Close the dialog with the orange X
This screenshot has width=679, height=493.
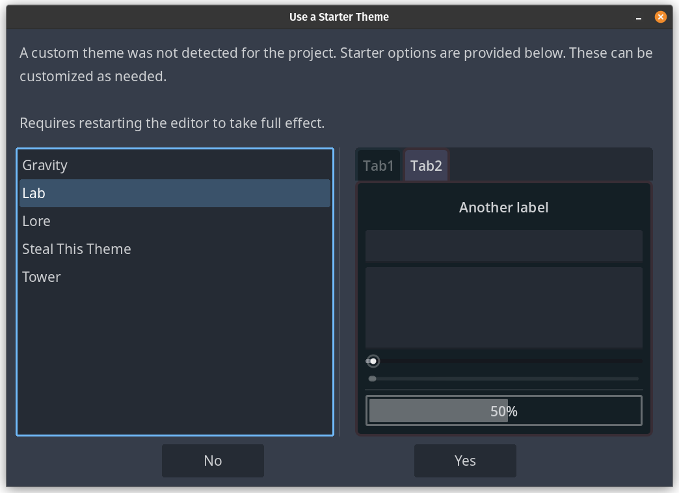[661, 18]
